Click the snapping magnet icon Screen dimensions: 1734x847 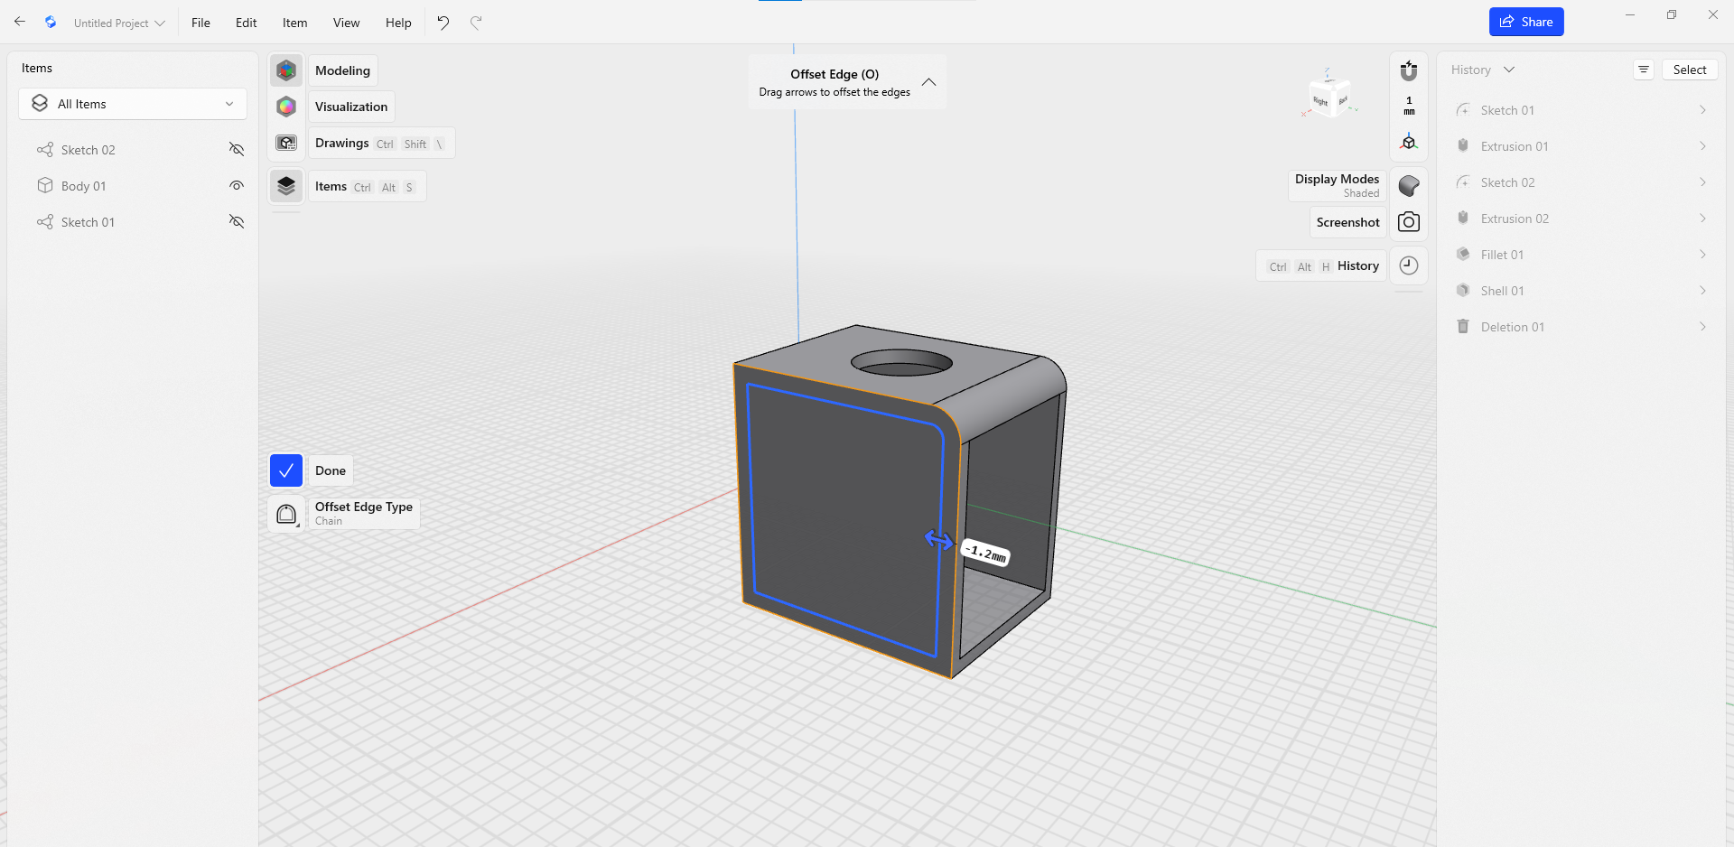point(1409,70)
